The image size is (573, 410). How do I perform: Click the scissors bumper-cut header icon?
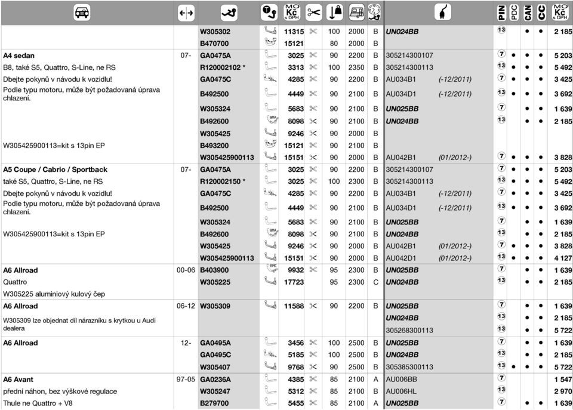tap(313, 13)
